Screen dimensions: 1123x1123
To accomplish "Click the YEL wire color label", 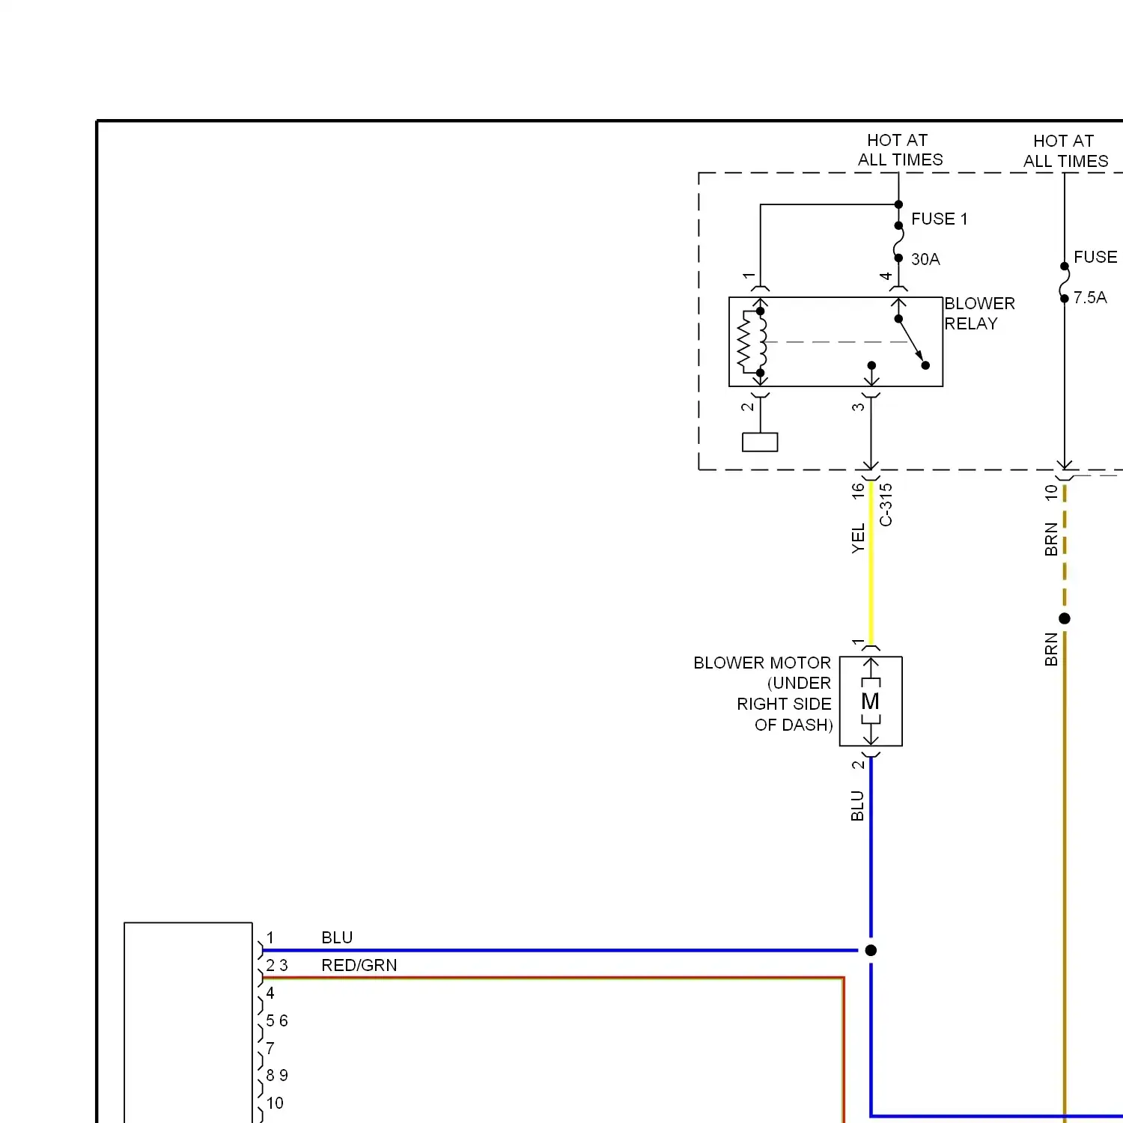I will (x=858, y=538).
